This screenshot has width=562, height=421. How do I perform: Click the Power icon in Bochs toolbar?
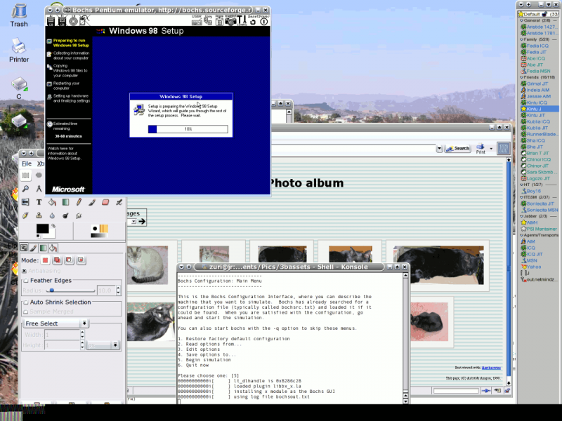coord(263,22)
